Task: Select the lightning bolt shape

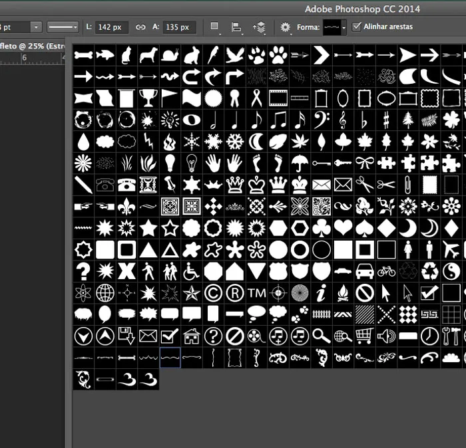Action: click(148, 142)
